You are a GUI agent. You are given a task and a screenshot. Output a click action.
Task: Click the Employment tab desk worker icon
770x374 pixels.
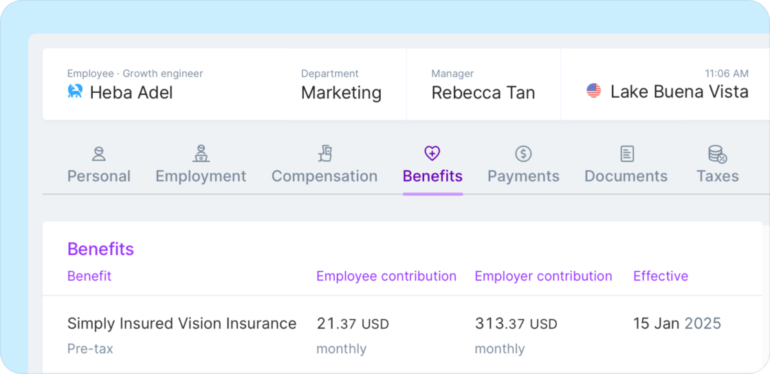(201, 153)
